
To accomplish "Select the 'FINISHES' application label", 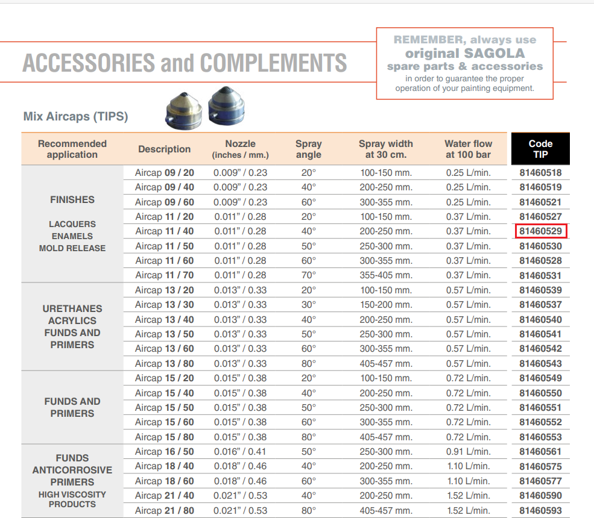I will pyautogui.click(x=72, y=199).
